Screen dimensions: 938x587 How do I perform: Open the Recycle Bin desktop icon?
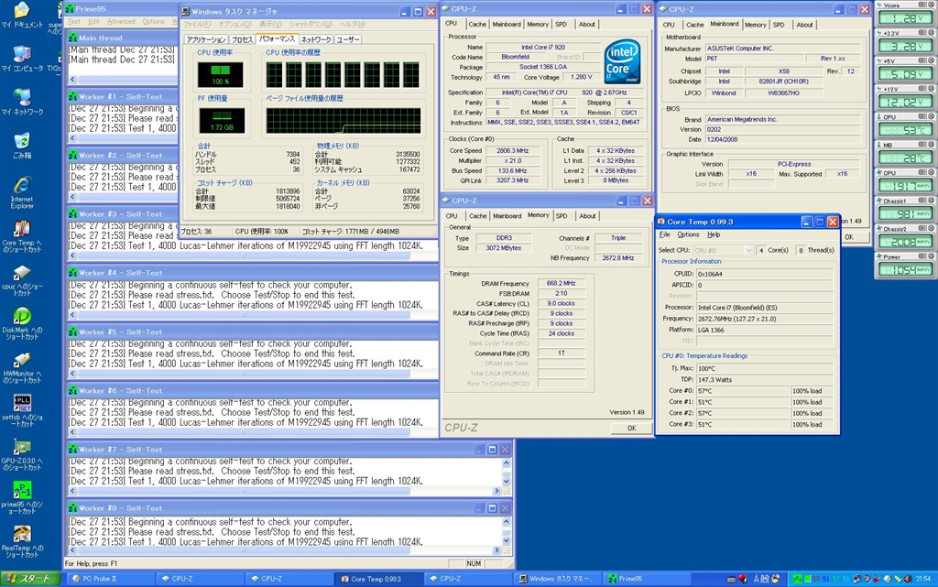point(22,142)
